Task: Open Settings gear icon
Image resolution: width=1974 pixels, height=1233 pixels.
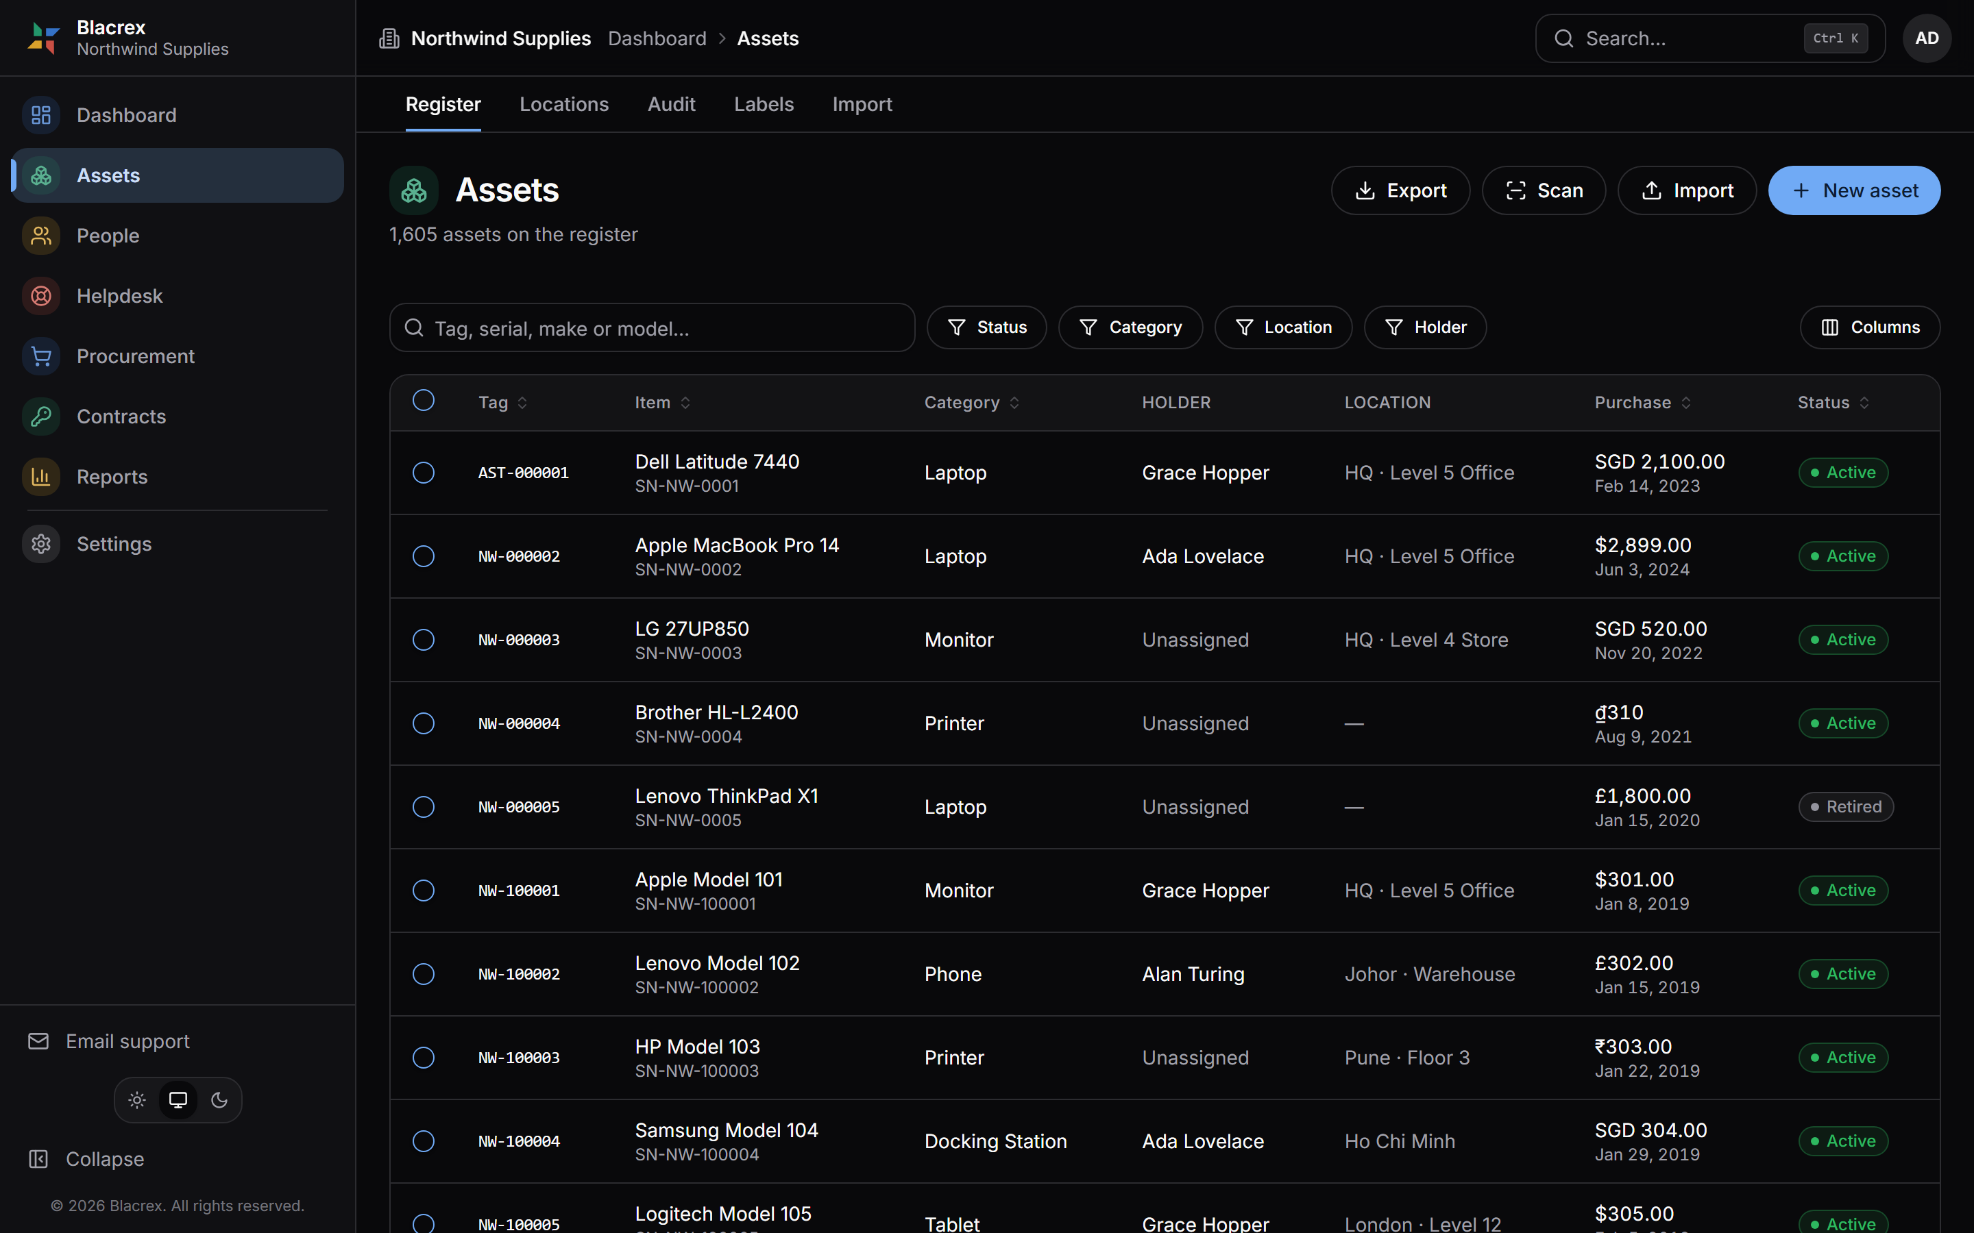Action: (x=41, y=544)
